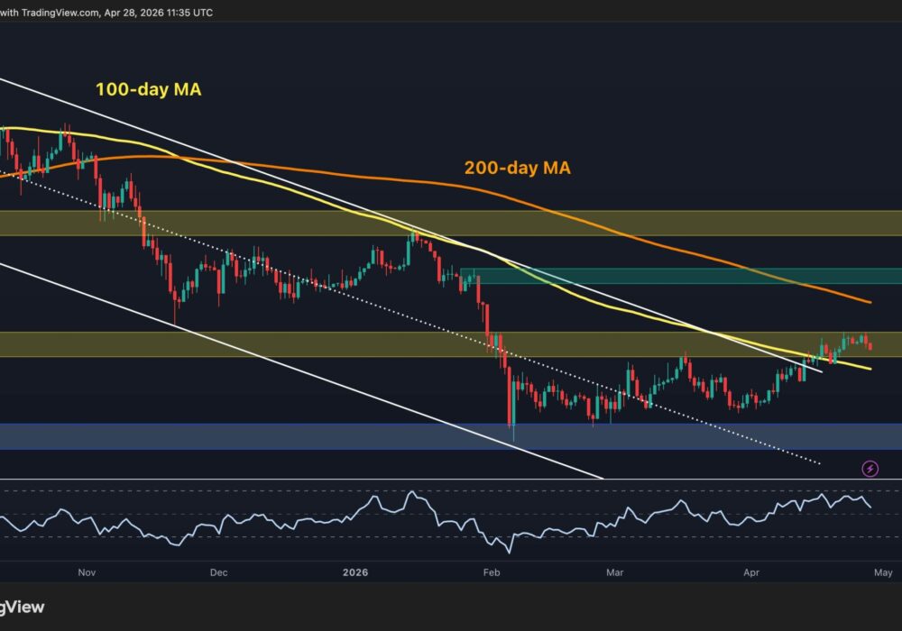The width and height of the screenshot is (902, 631).
Task: Click the dotted channel midline end
Action: [x=817, y=464]
